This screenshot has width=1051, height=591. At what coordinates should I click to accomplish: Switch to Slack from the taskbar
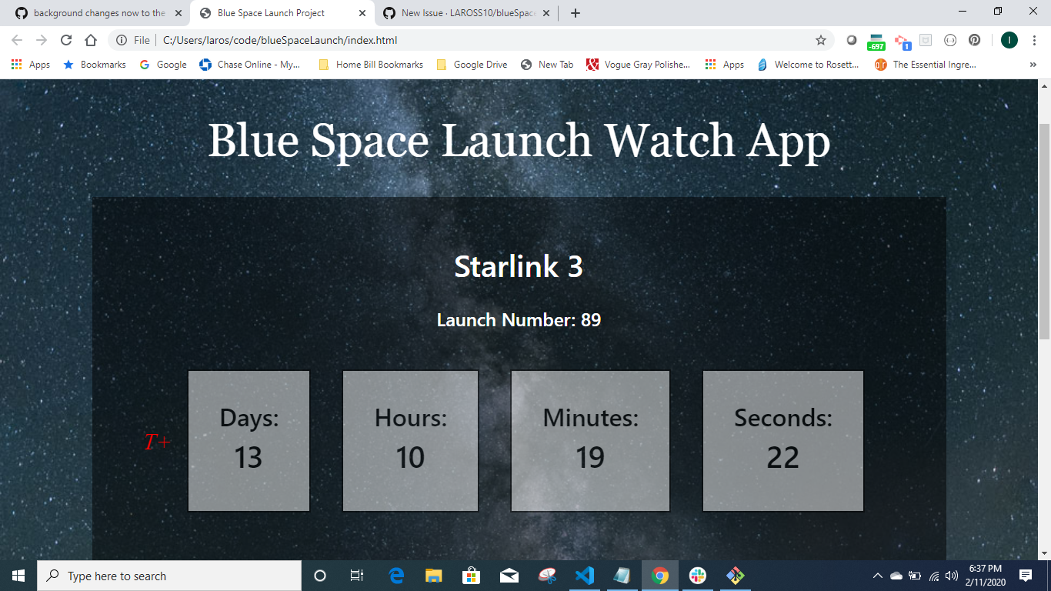pos(698,576)
